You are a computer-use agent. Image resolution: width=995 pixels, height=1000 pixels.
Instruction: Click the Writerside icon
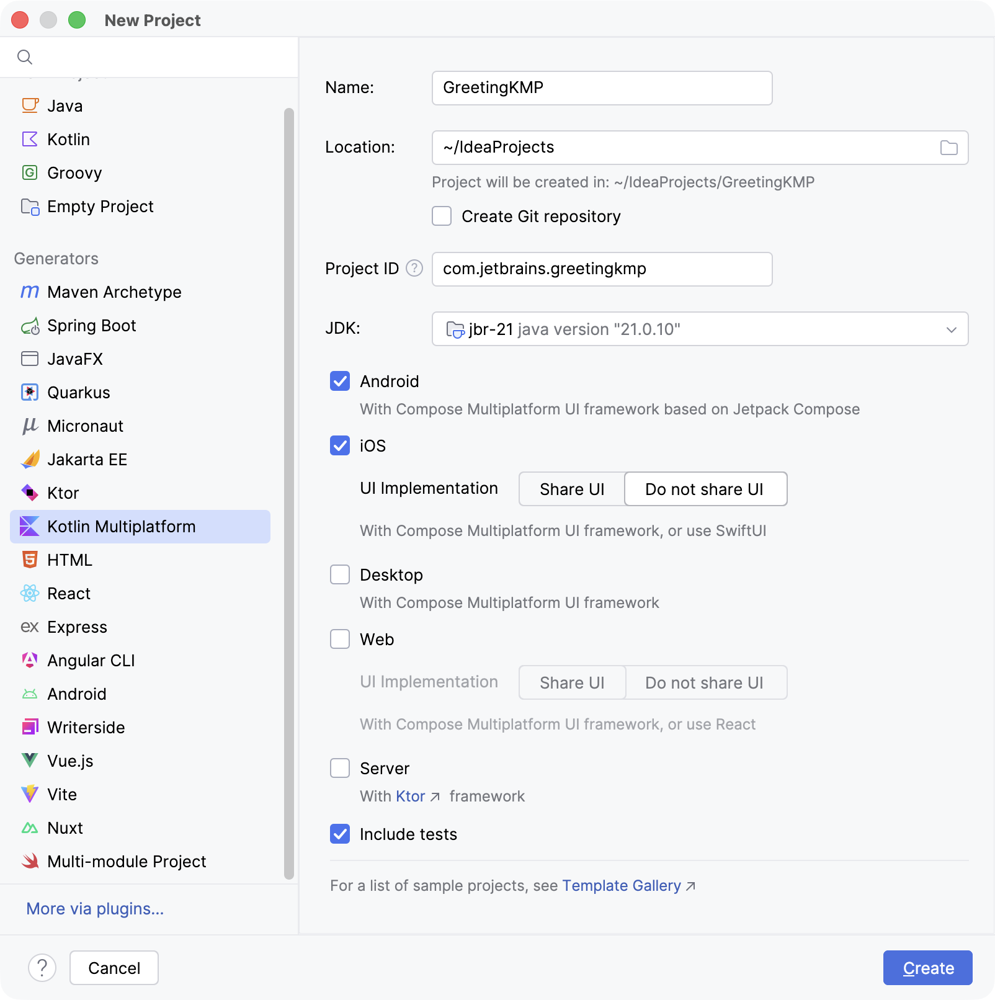[30, 727]
